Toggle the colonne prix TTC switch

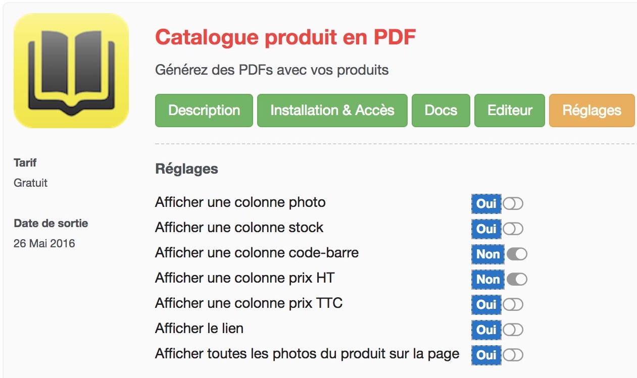(x=513, y=305)
